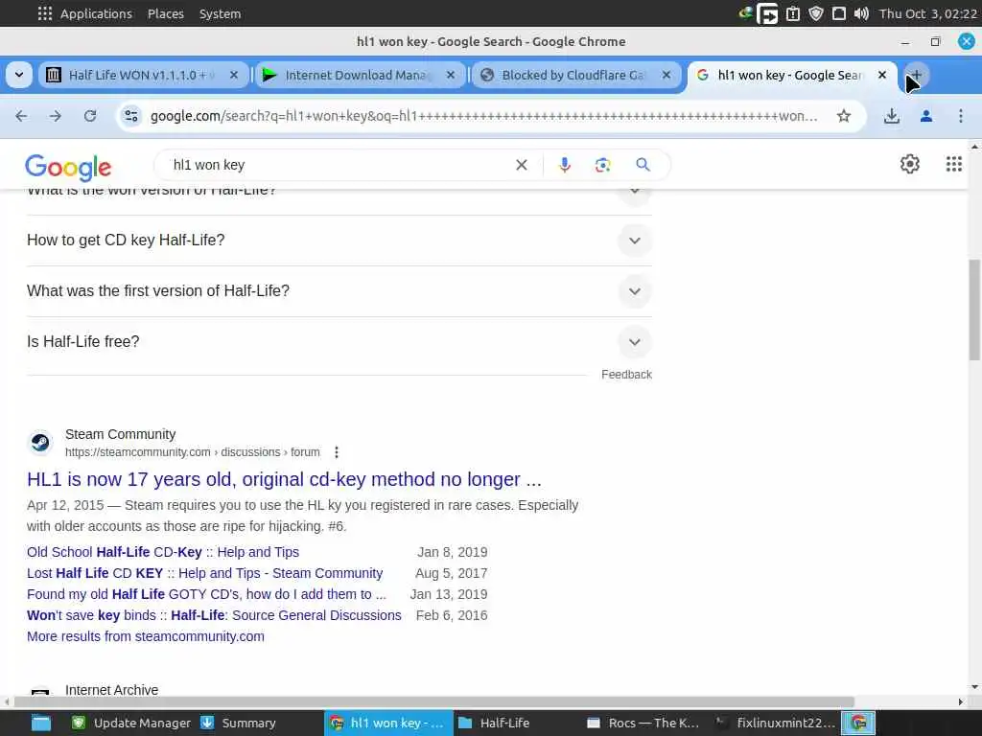Select the hl1 won key Google Search tab
The height and width of the screenshot is (736, 982).
(x=791, y=75)
